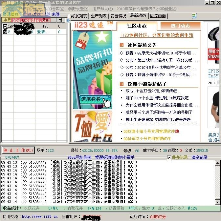Click log scrollbar up arrow
This screenshot has height=221, width=221.
coord(217,163)
